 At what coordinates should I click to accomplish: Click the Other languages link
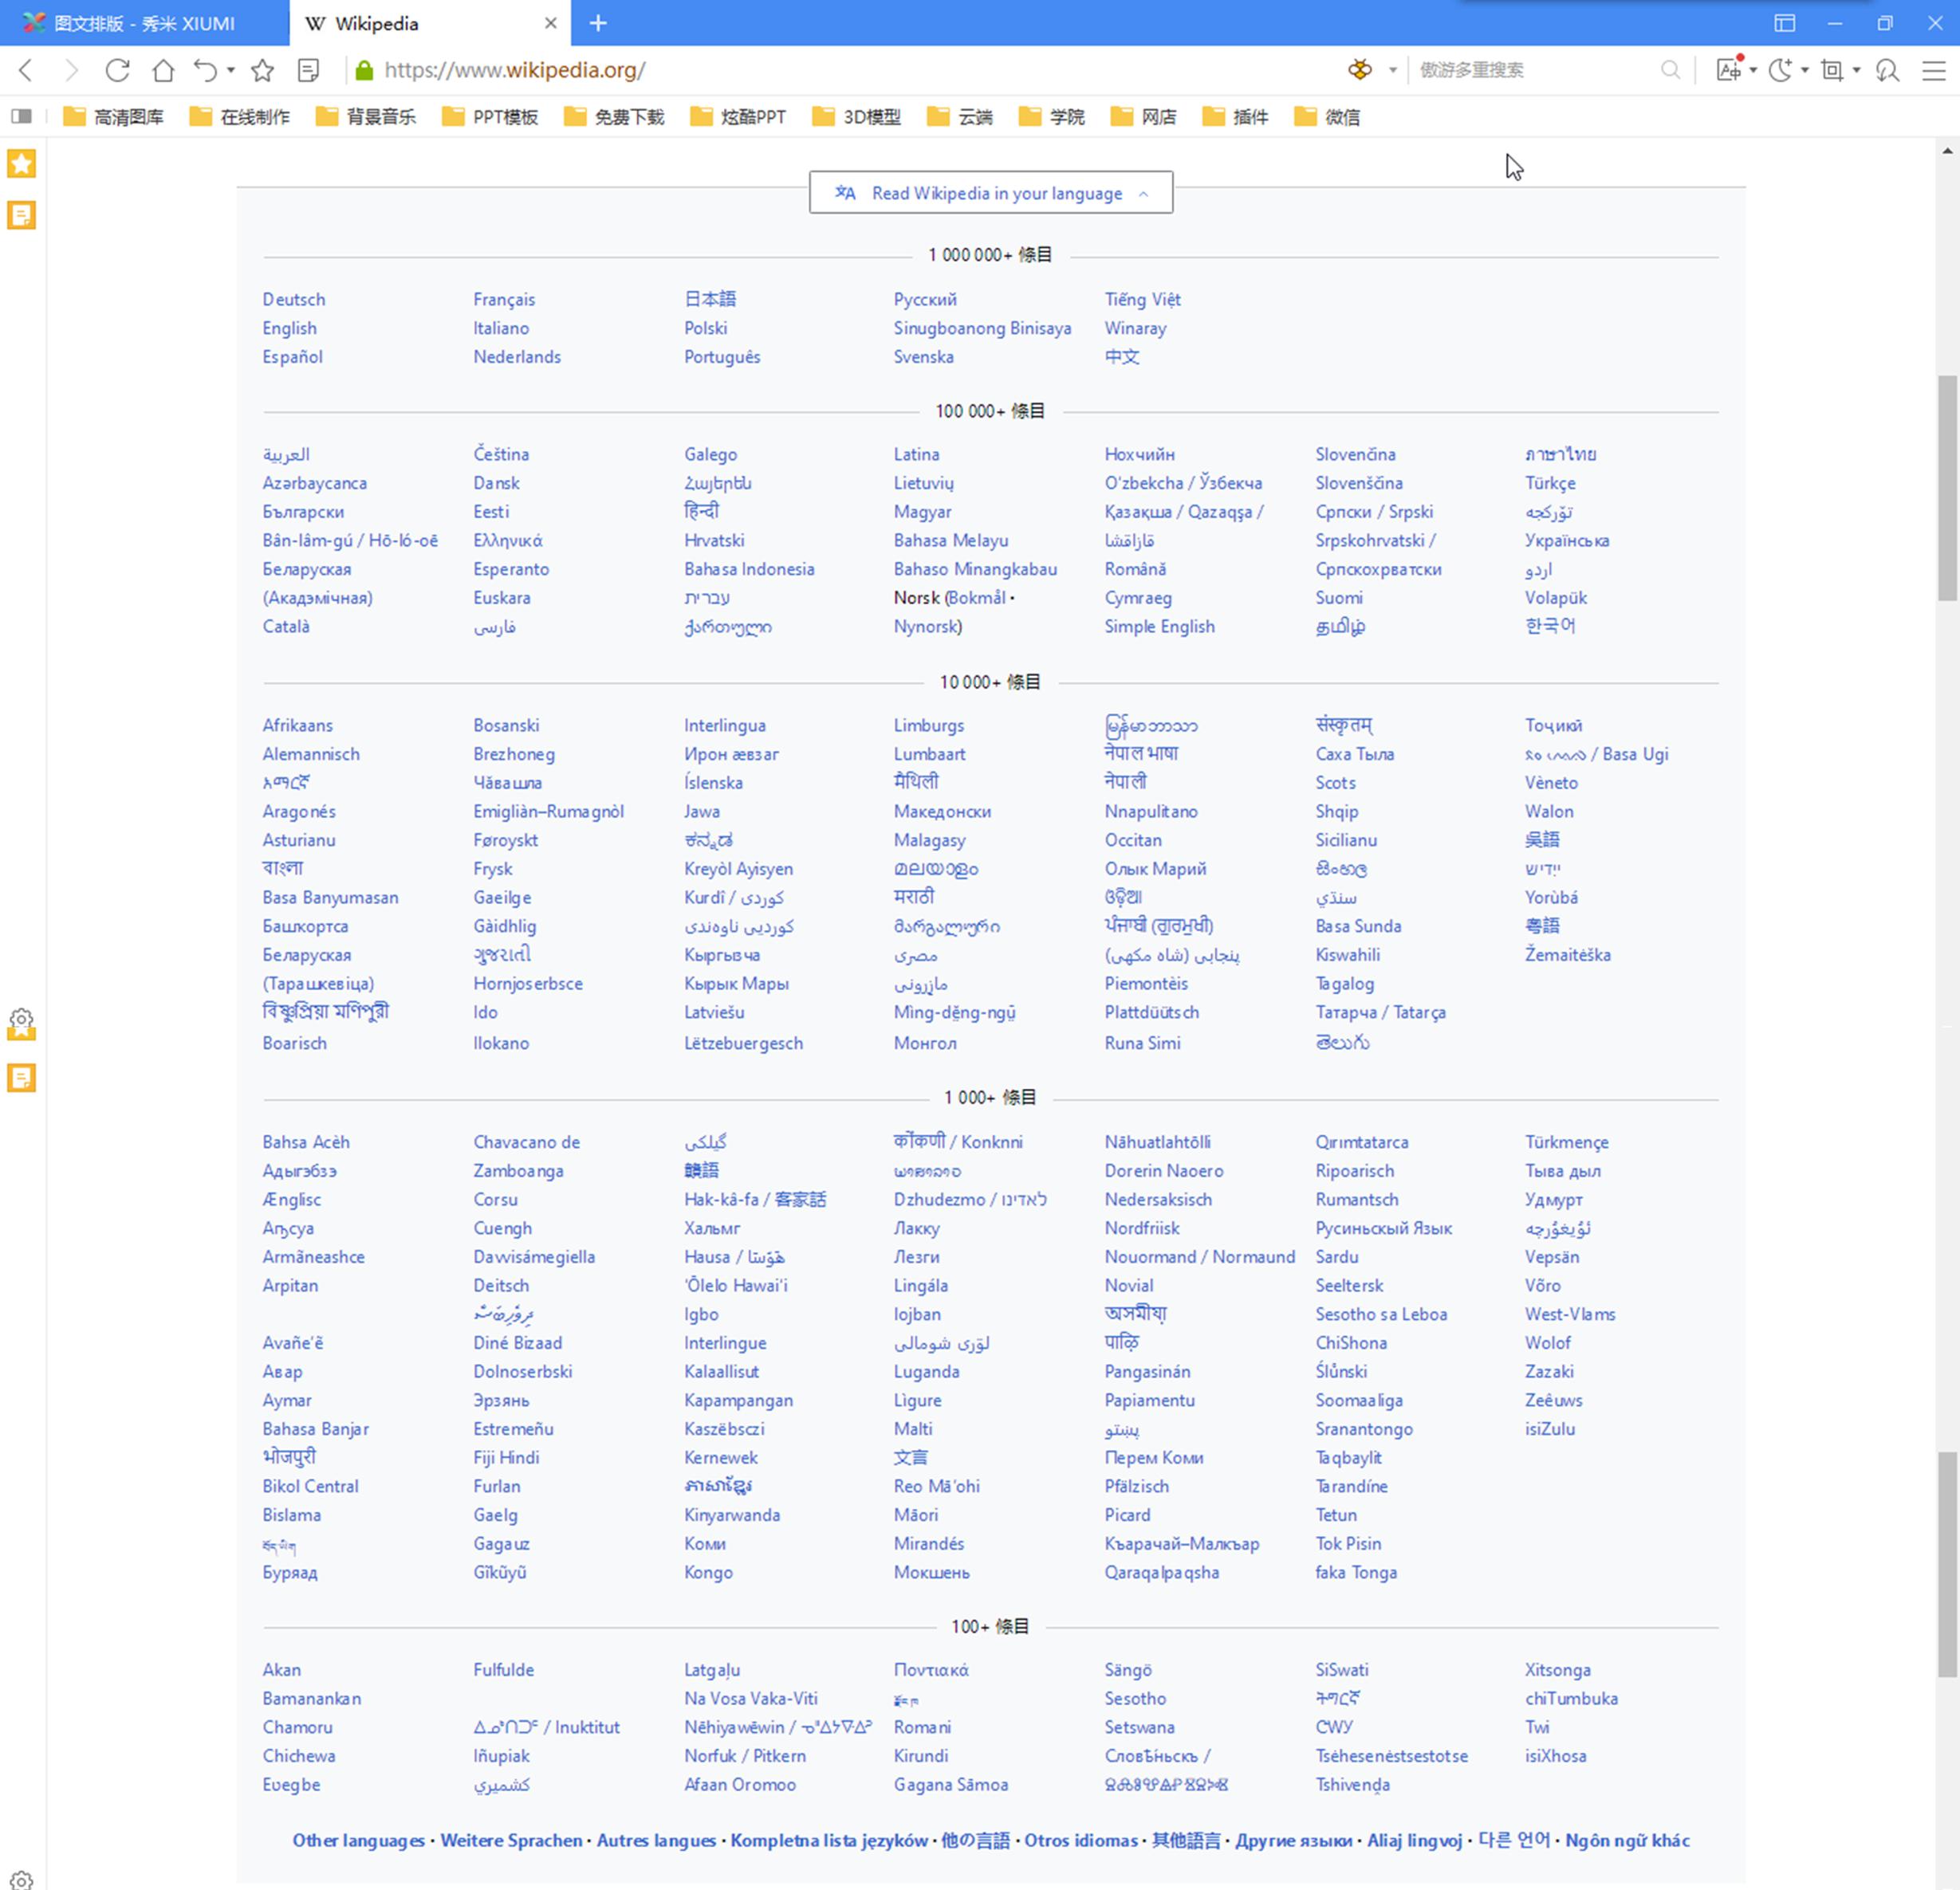358,1840
